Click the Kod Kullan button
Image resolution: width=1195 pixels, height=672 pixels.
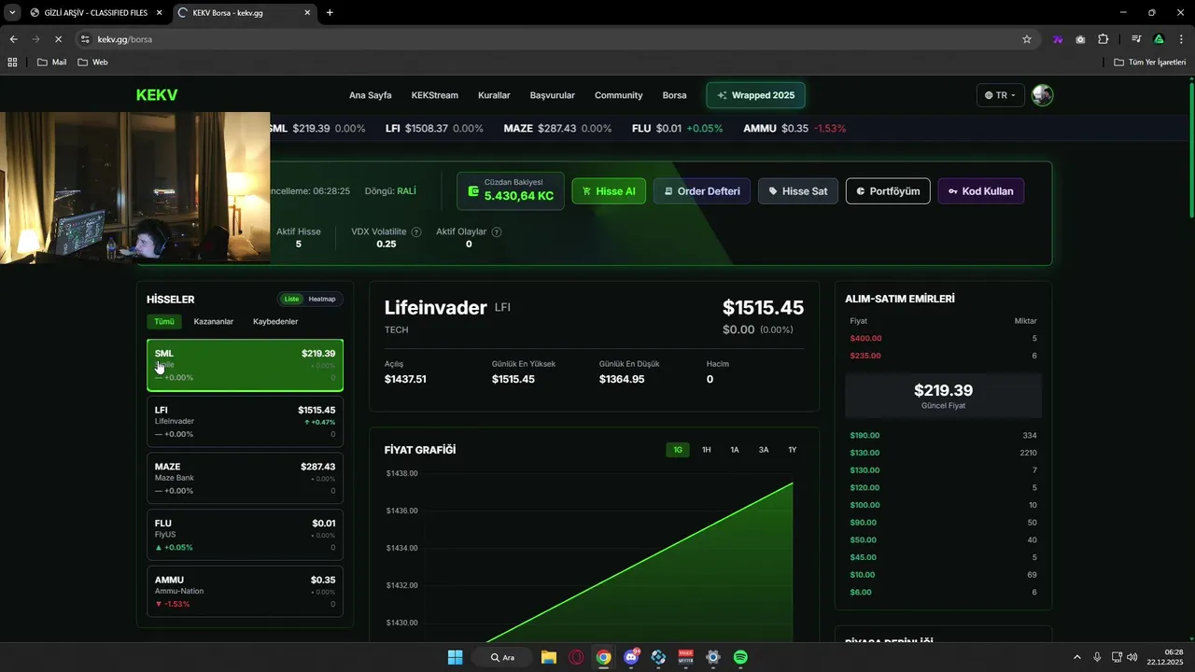981,191
